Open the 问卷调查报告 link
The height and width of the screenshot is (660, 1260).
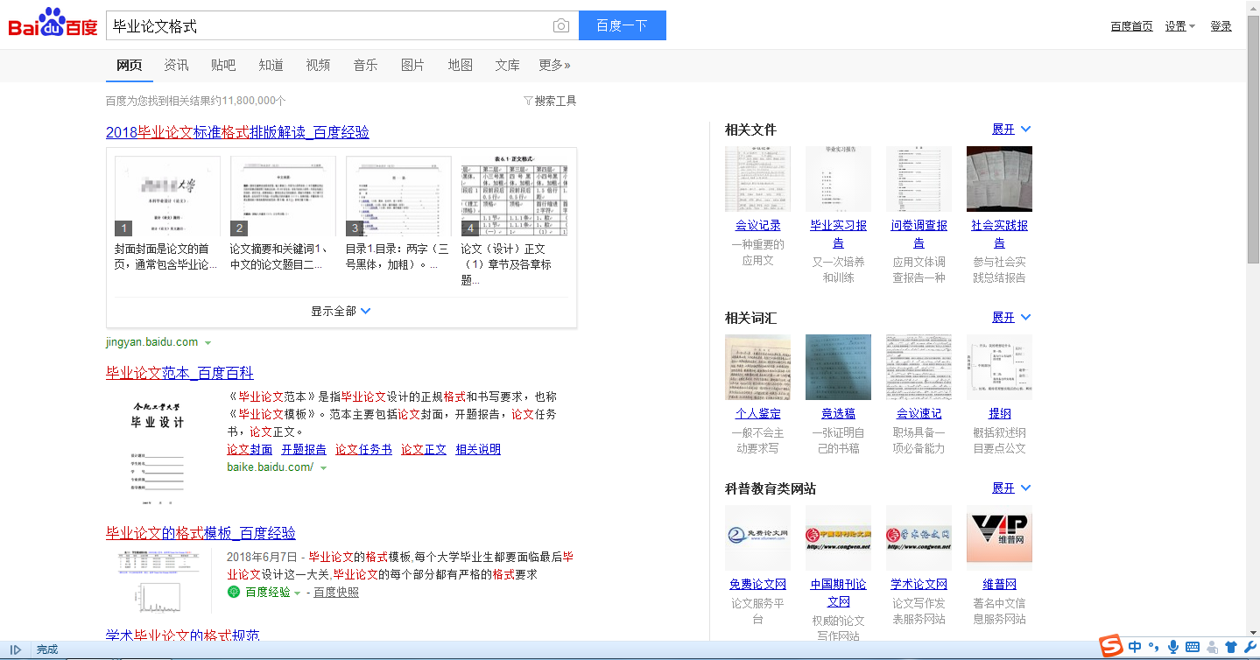[919, 234]
